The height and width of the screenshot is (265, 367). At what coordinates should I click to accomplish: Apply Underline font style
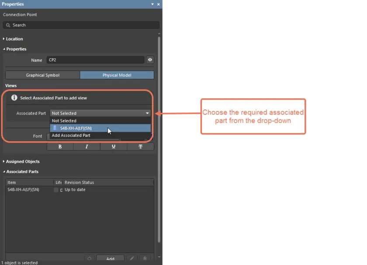click(114, 146)
